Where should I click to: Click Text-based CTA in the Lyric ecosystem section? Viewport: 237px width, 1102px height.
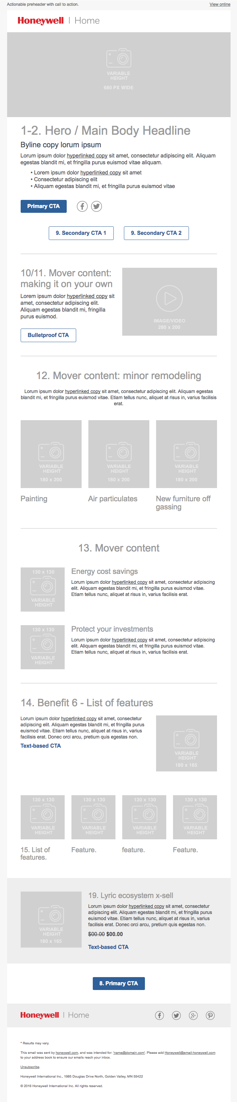click(x=108, y=947)
